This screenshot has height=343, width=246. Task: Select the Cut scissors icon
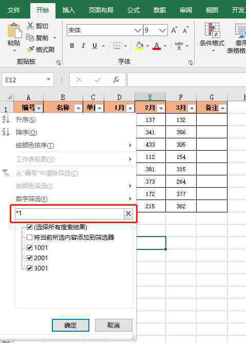(x=30, y=26)
